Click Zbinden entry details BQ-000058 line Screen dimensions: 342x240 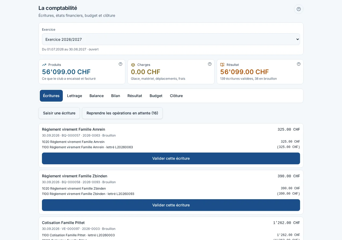(x=79, y=182)
